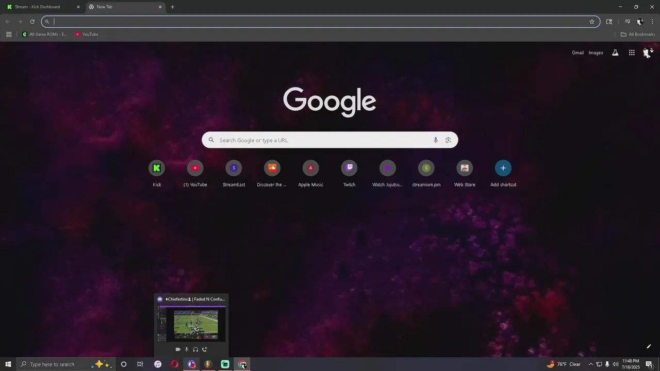Open the volume control in system tray
Screen dimensions: 660x371
(616, 364)
